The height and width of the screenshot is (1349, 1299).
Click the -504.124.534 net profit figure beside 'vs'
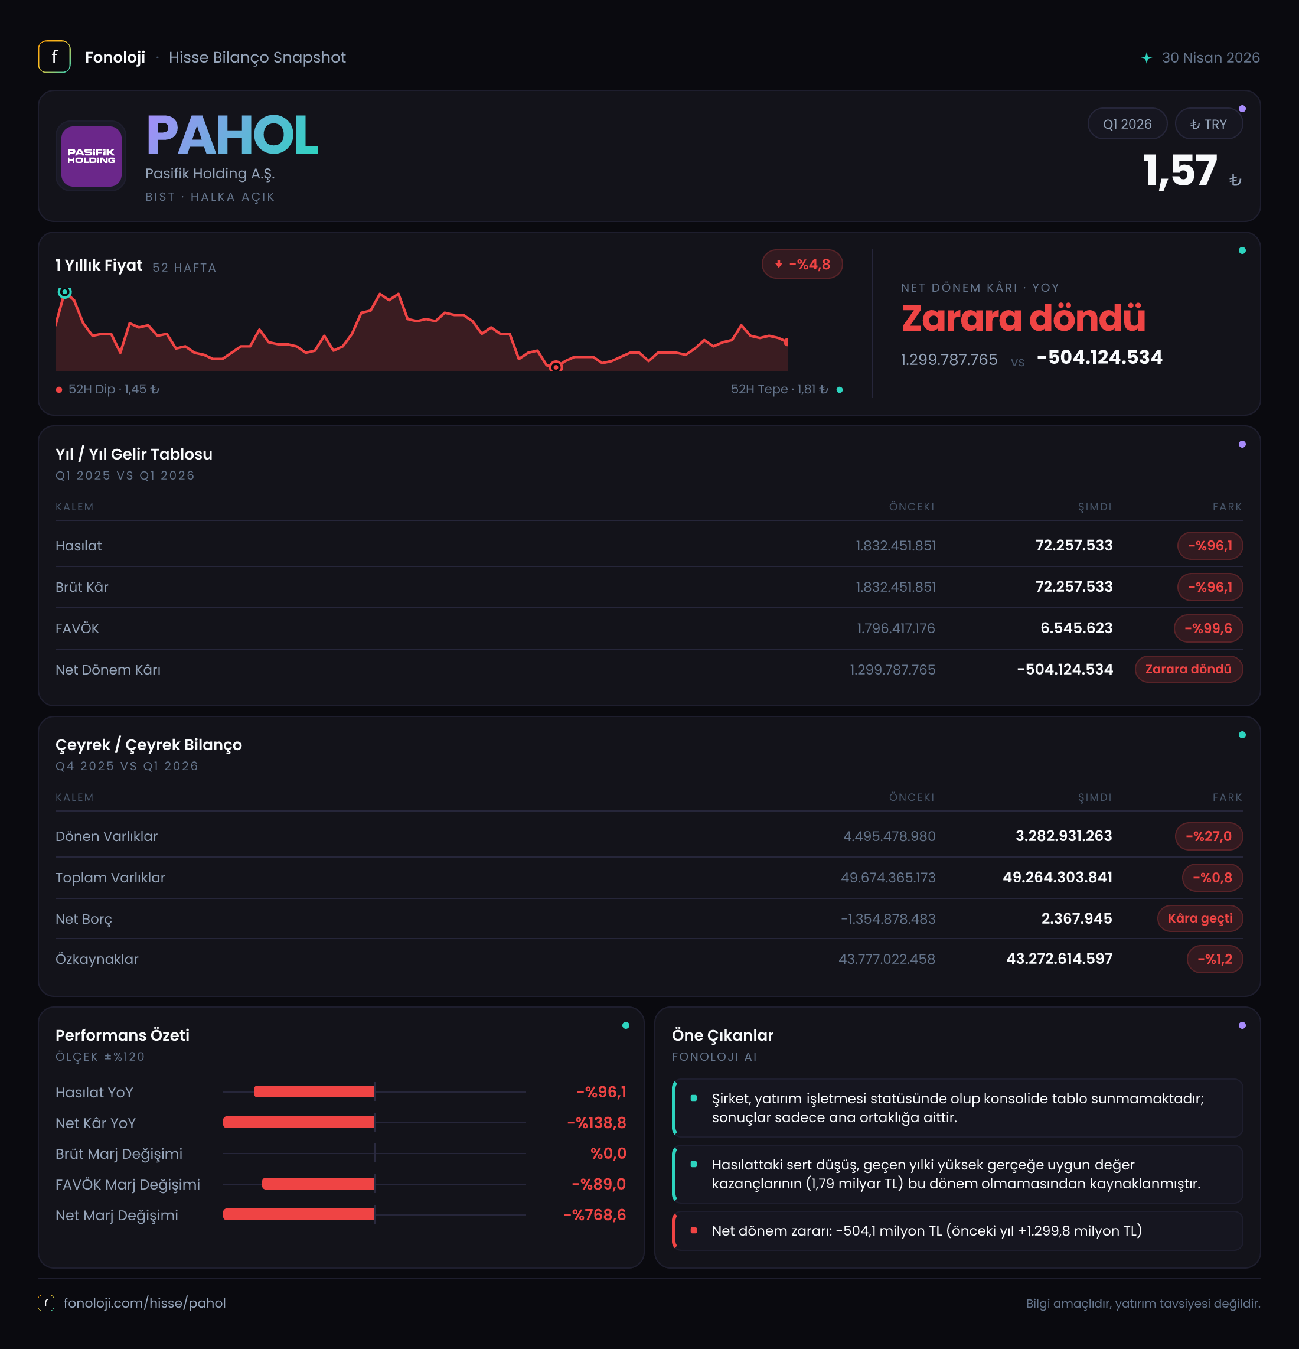(x=1099, y=357)
